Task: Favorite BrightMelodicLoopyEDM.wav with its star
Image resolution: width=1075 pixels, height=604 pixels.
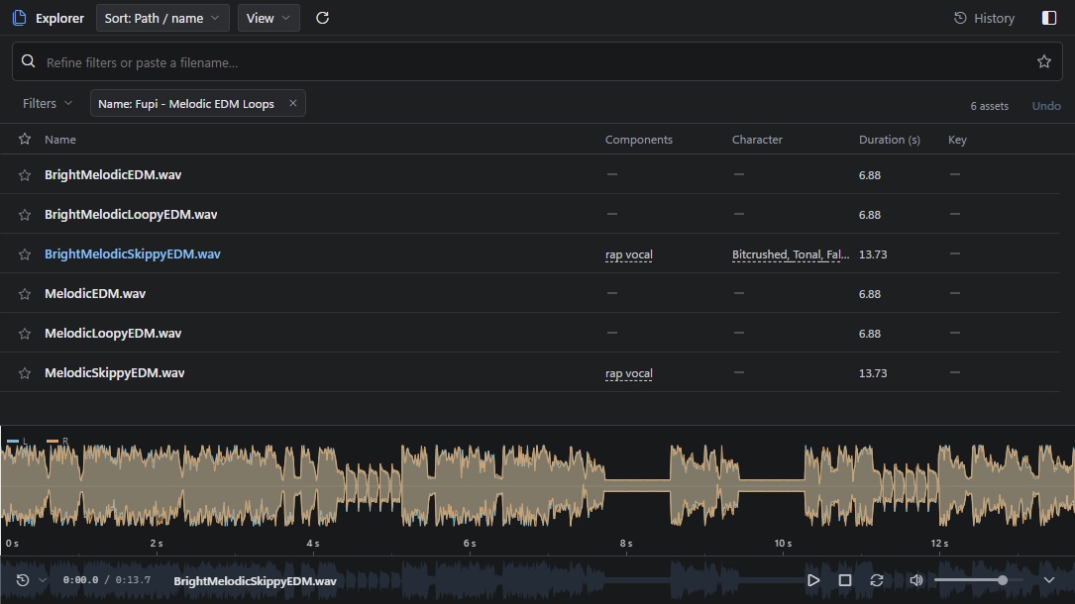Action: [x=25, y=215]
